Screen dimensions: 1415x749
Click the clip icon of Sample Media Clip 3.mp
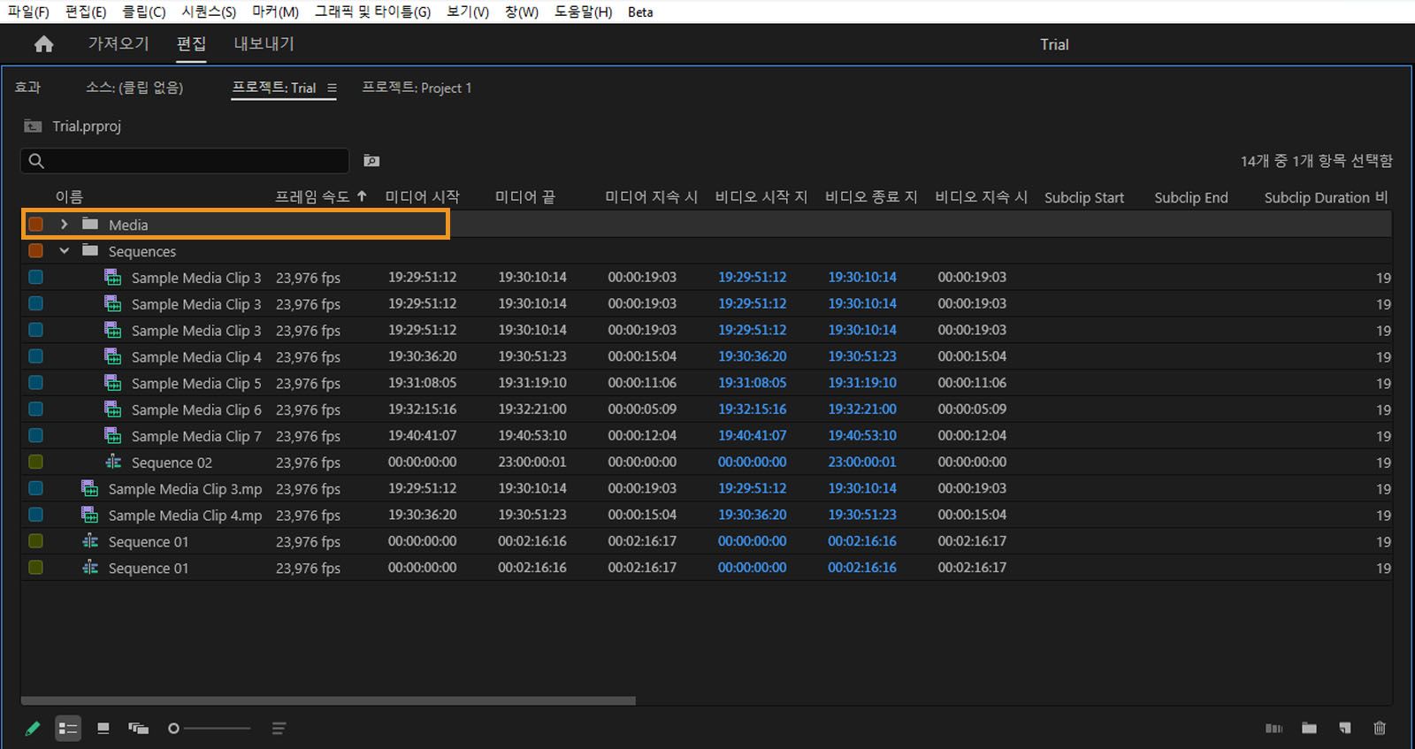tap(89, 488)
